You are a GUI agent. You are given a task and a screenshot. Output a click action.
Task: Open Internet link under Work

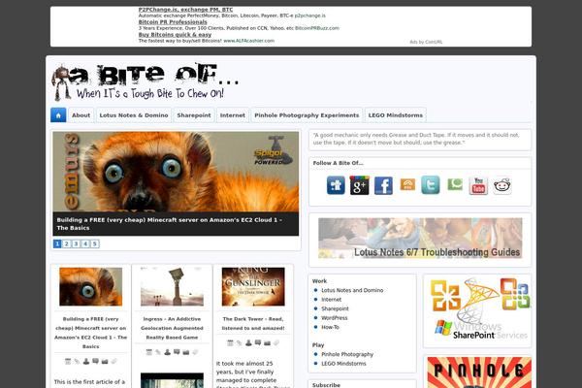(x=332, y=300)
